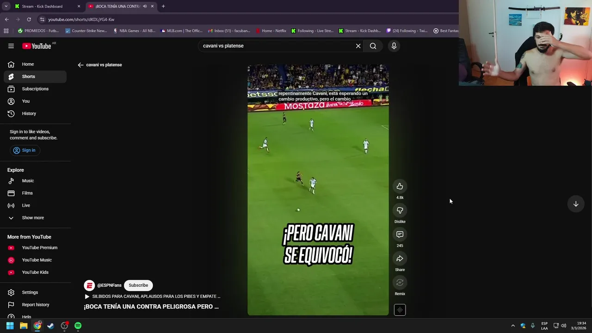Subscribe to ESPNFans
Viewport: 592px width, 333px height.
pos(138,285)
